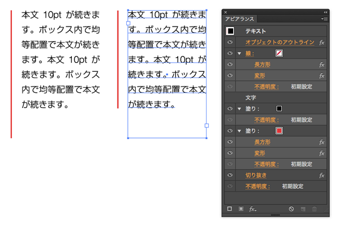Toggle visibility of the 切り抜き effect

tap(230, 175)
